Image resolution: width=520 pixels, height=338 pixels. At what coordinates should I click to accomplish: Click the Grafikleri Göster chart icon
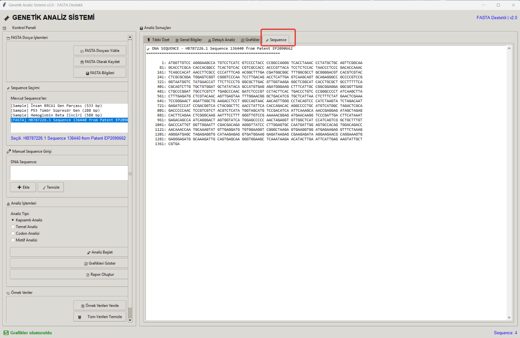click(x=86, y=264)
